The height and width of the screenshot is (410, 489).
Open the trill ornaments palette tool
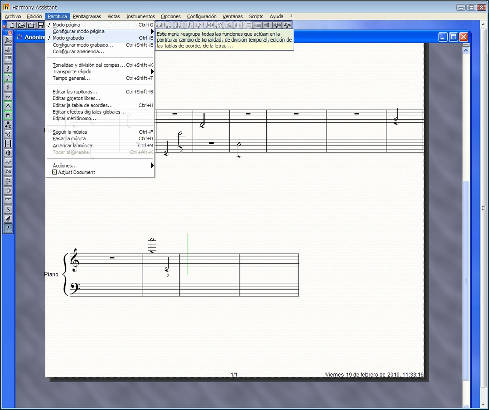pyautogui.click(x=8, y=97)
